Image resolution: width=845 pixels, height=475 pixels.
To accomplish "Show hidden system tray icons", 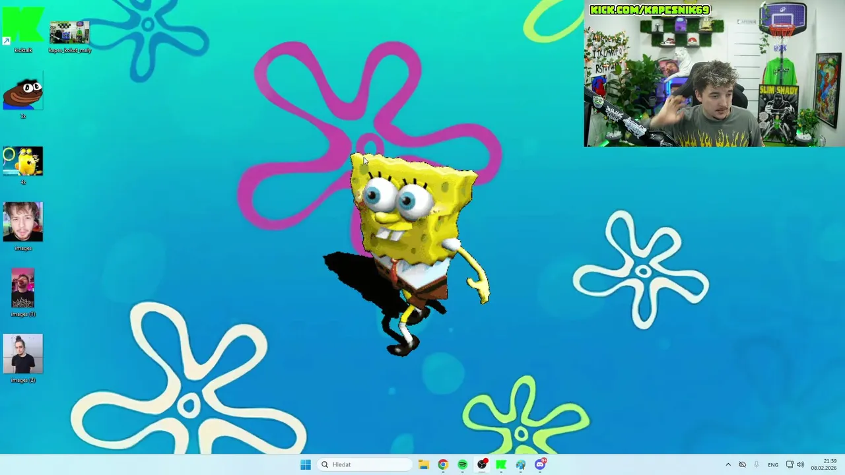I will click(x=728, y=464).
